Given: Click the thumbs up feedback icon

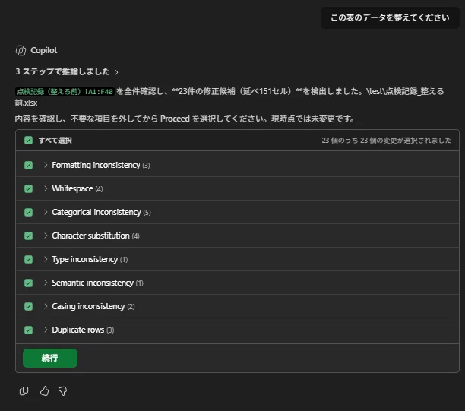Looking at the screenshot, I should click(x=44, y=390).
